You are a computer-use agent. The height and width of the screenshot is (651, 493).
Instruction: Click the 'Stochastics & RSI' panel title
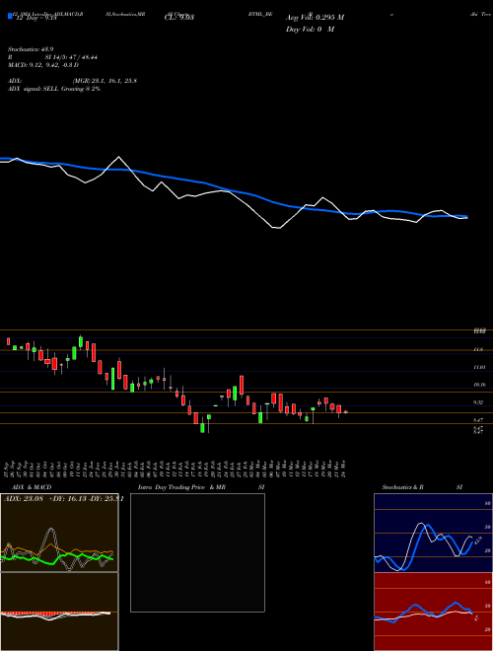tap(422, 487)
